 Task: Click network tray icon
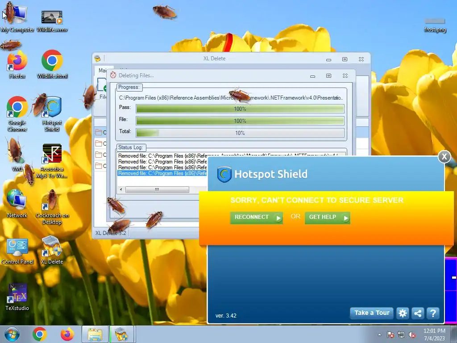tap(401, 335)
